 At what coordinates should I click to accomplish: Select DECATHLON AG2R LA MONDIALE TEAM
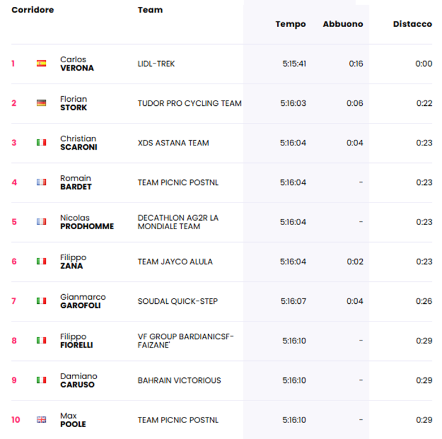pos(178,222)
